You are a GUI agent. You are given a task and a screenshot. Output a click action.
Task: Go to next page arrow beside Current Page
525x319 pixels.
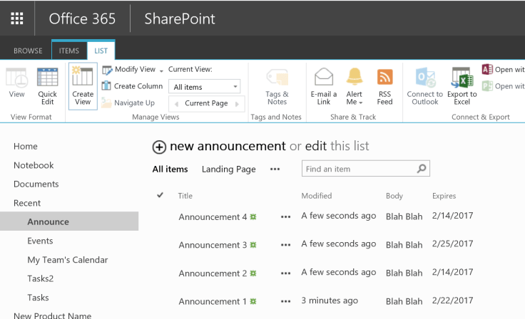(237, 104)
